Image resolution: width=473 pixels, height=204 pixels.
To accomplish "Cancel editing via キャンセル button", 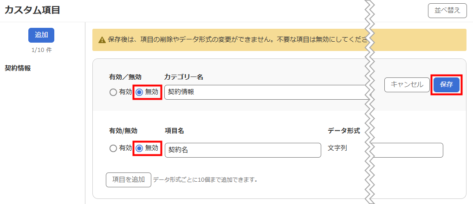I will [x=407, y=85].
